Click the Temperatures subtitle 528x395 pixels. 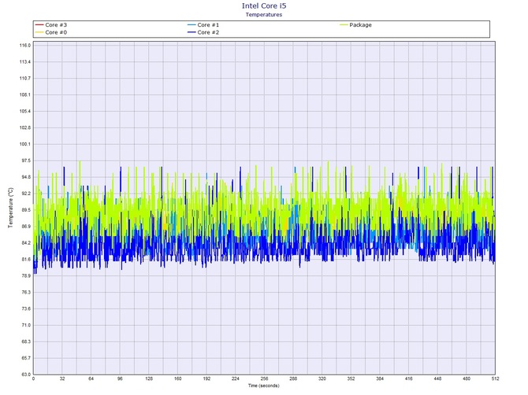(x=264, y=14)
